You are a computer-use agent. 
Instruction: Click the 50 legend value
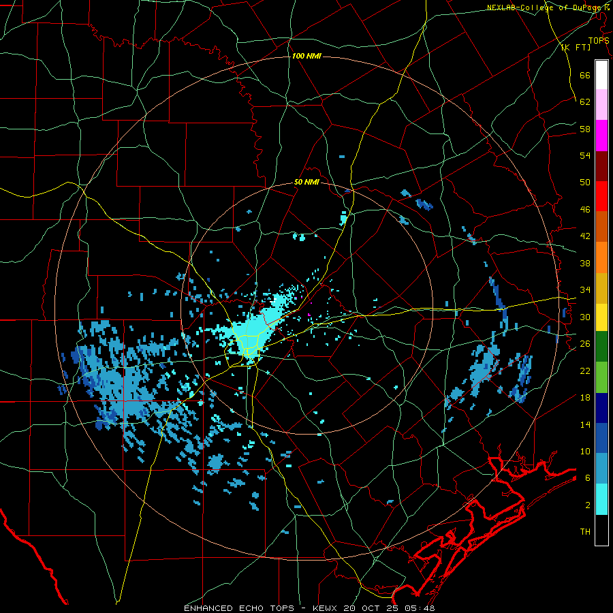point(585,183)
